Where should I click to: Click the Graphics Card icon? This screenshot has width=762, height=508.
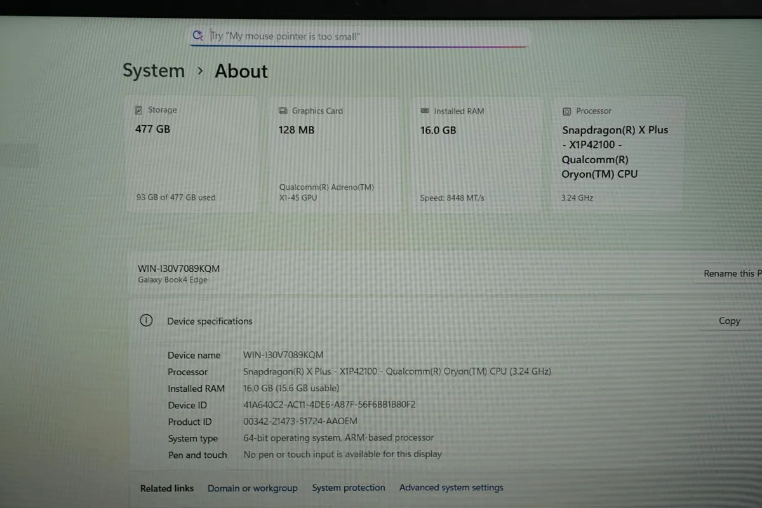282,110
